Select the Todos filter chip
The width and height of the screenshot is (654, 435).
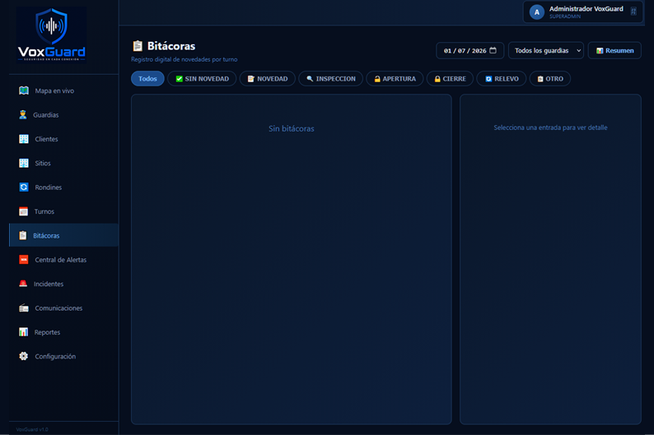(x=147, y=79)
